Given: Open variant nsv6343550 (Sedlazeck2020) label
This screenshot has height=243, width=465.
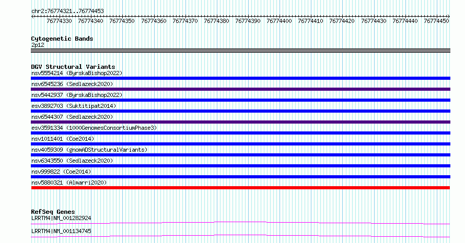Looking at the screenshot, I should pyautogui.click(x=72, y=161).
